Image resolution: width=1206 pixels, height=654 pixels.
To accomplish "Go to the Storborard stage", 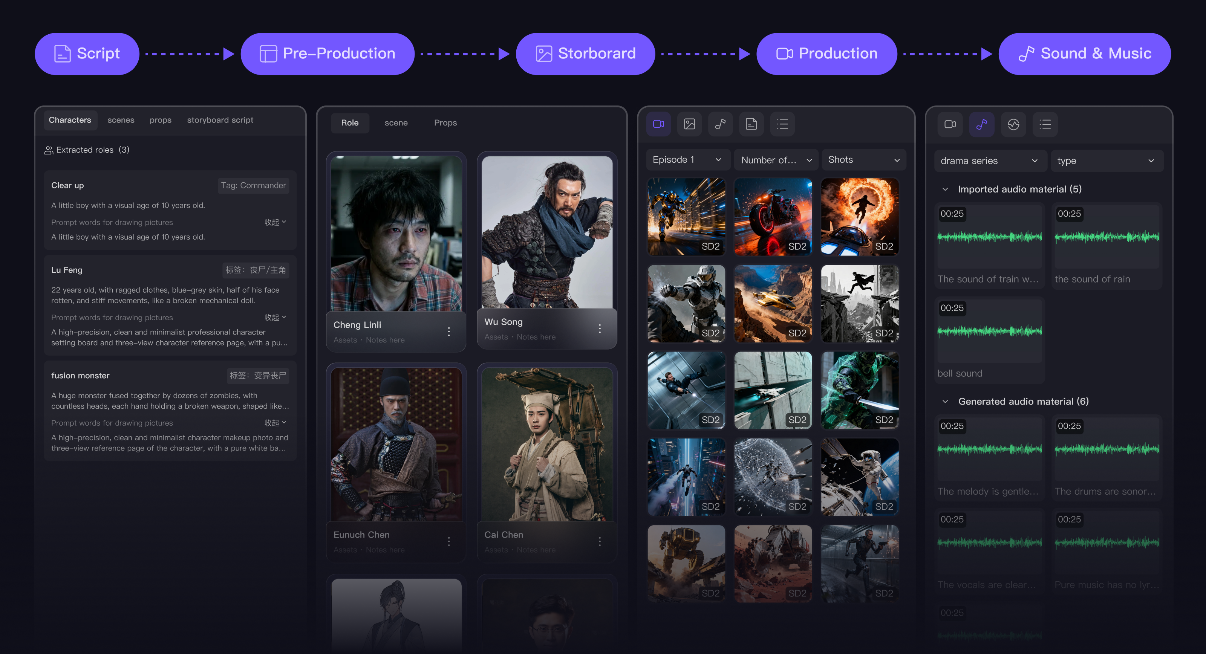I will point(585,54).
